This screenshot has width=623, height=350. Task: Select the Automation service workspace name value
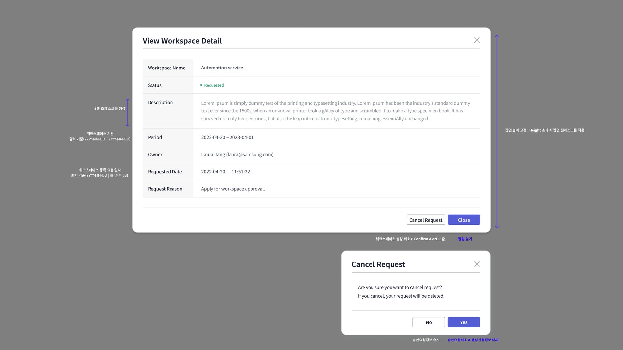click(x=222, y=68)
